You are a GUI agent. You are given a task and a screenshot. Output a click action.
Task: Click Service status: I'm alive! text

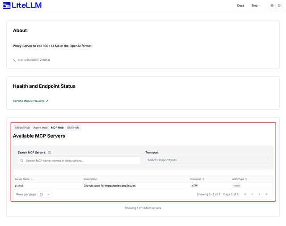(31, 101)
